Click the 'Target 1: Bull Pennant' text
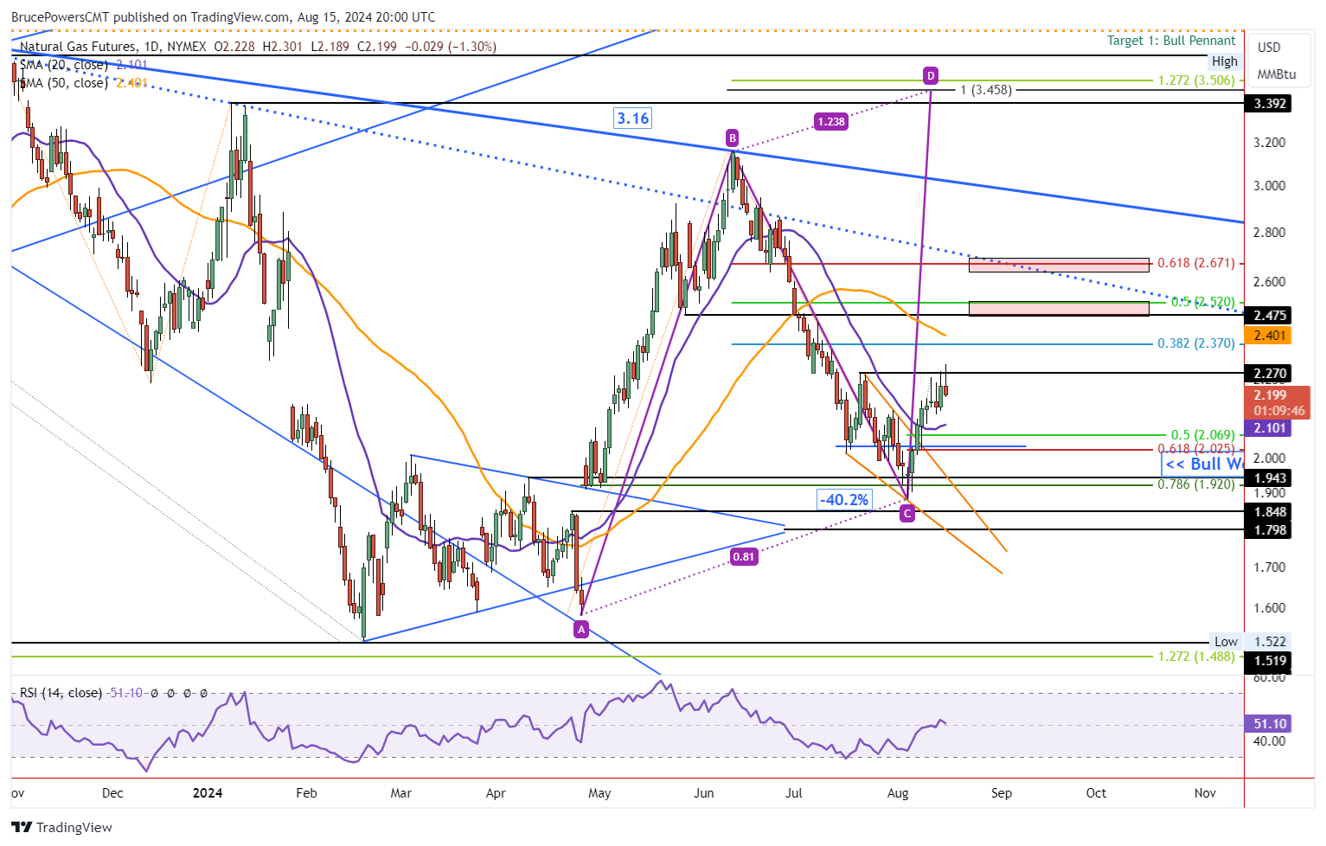 pyautogui.click(x=1171, y=41)
